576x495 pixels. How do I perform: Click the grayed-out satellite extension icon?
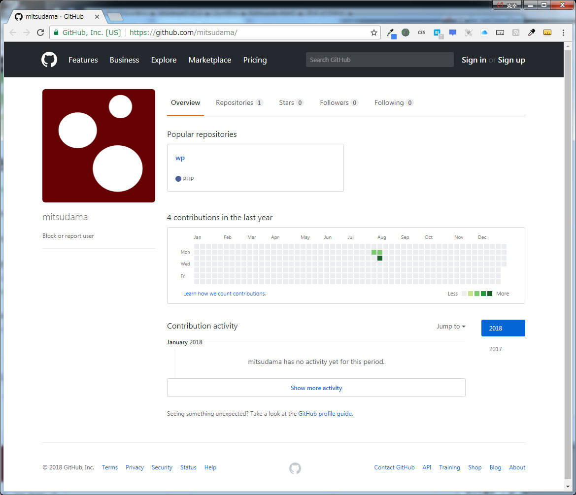[x=469, y=33]
